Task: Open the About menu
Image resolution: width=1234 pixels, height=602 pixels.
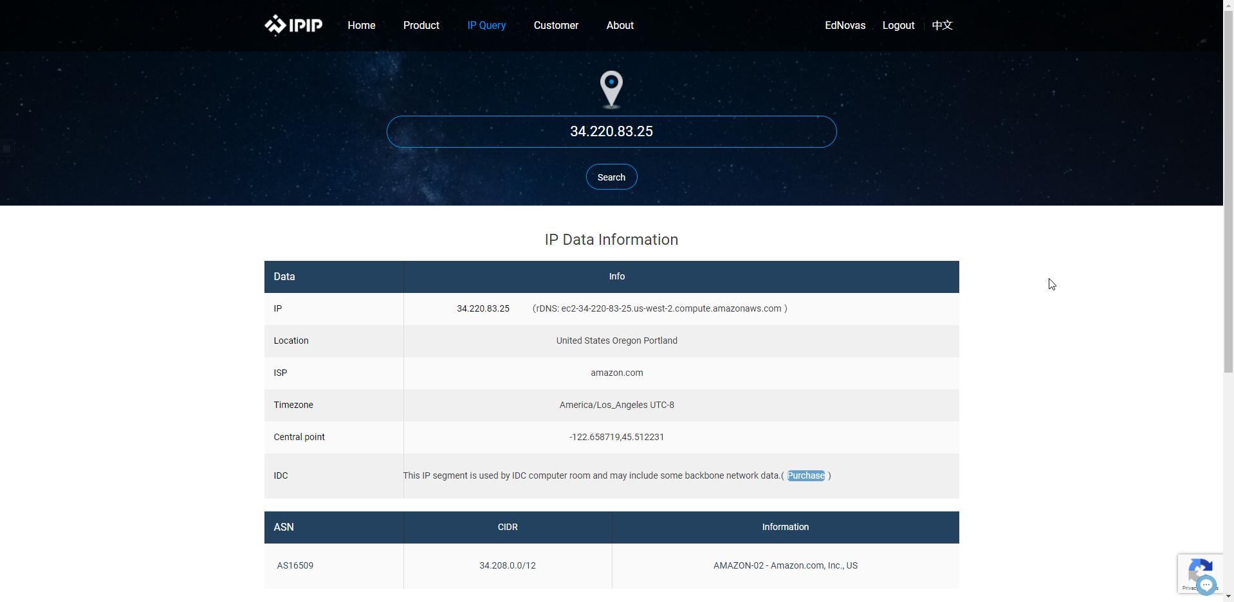Action: pos(620,25)
